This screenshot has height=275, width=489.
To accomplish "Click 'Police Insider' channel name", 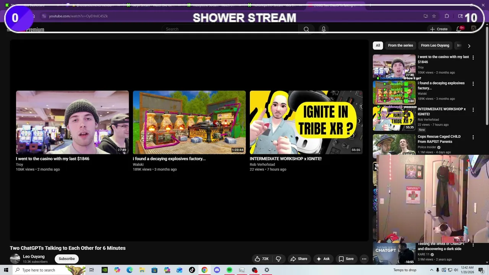I will (x=427, y=147).
